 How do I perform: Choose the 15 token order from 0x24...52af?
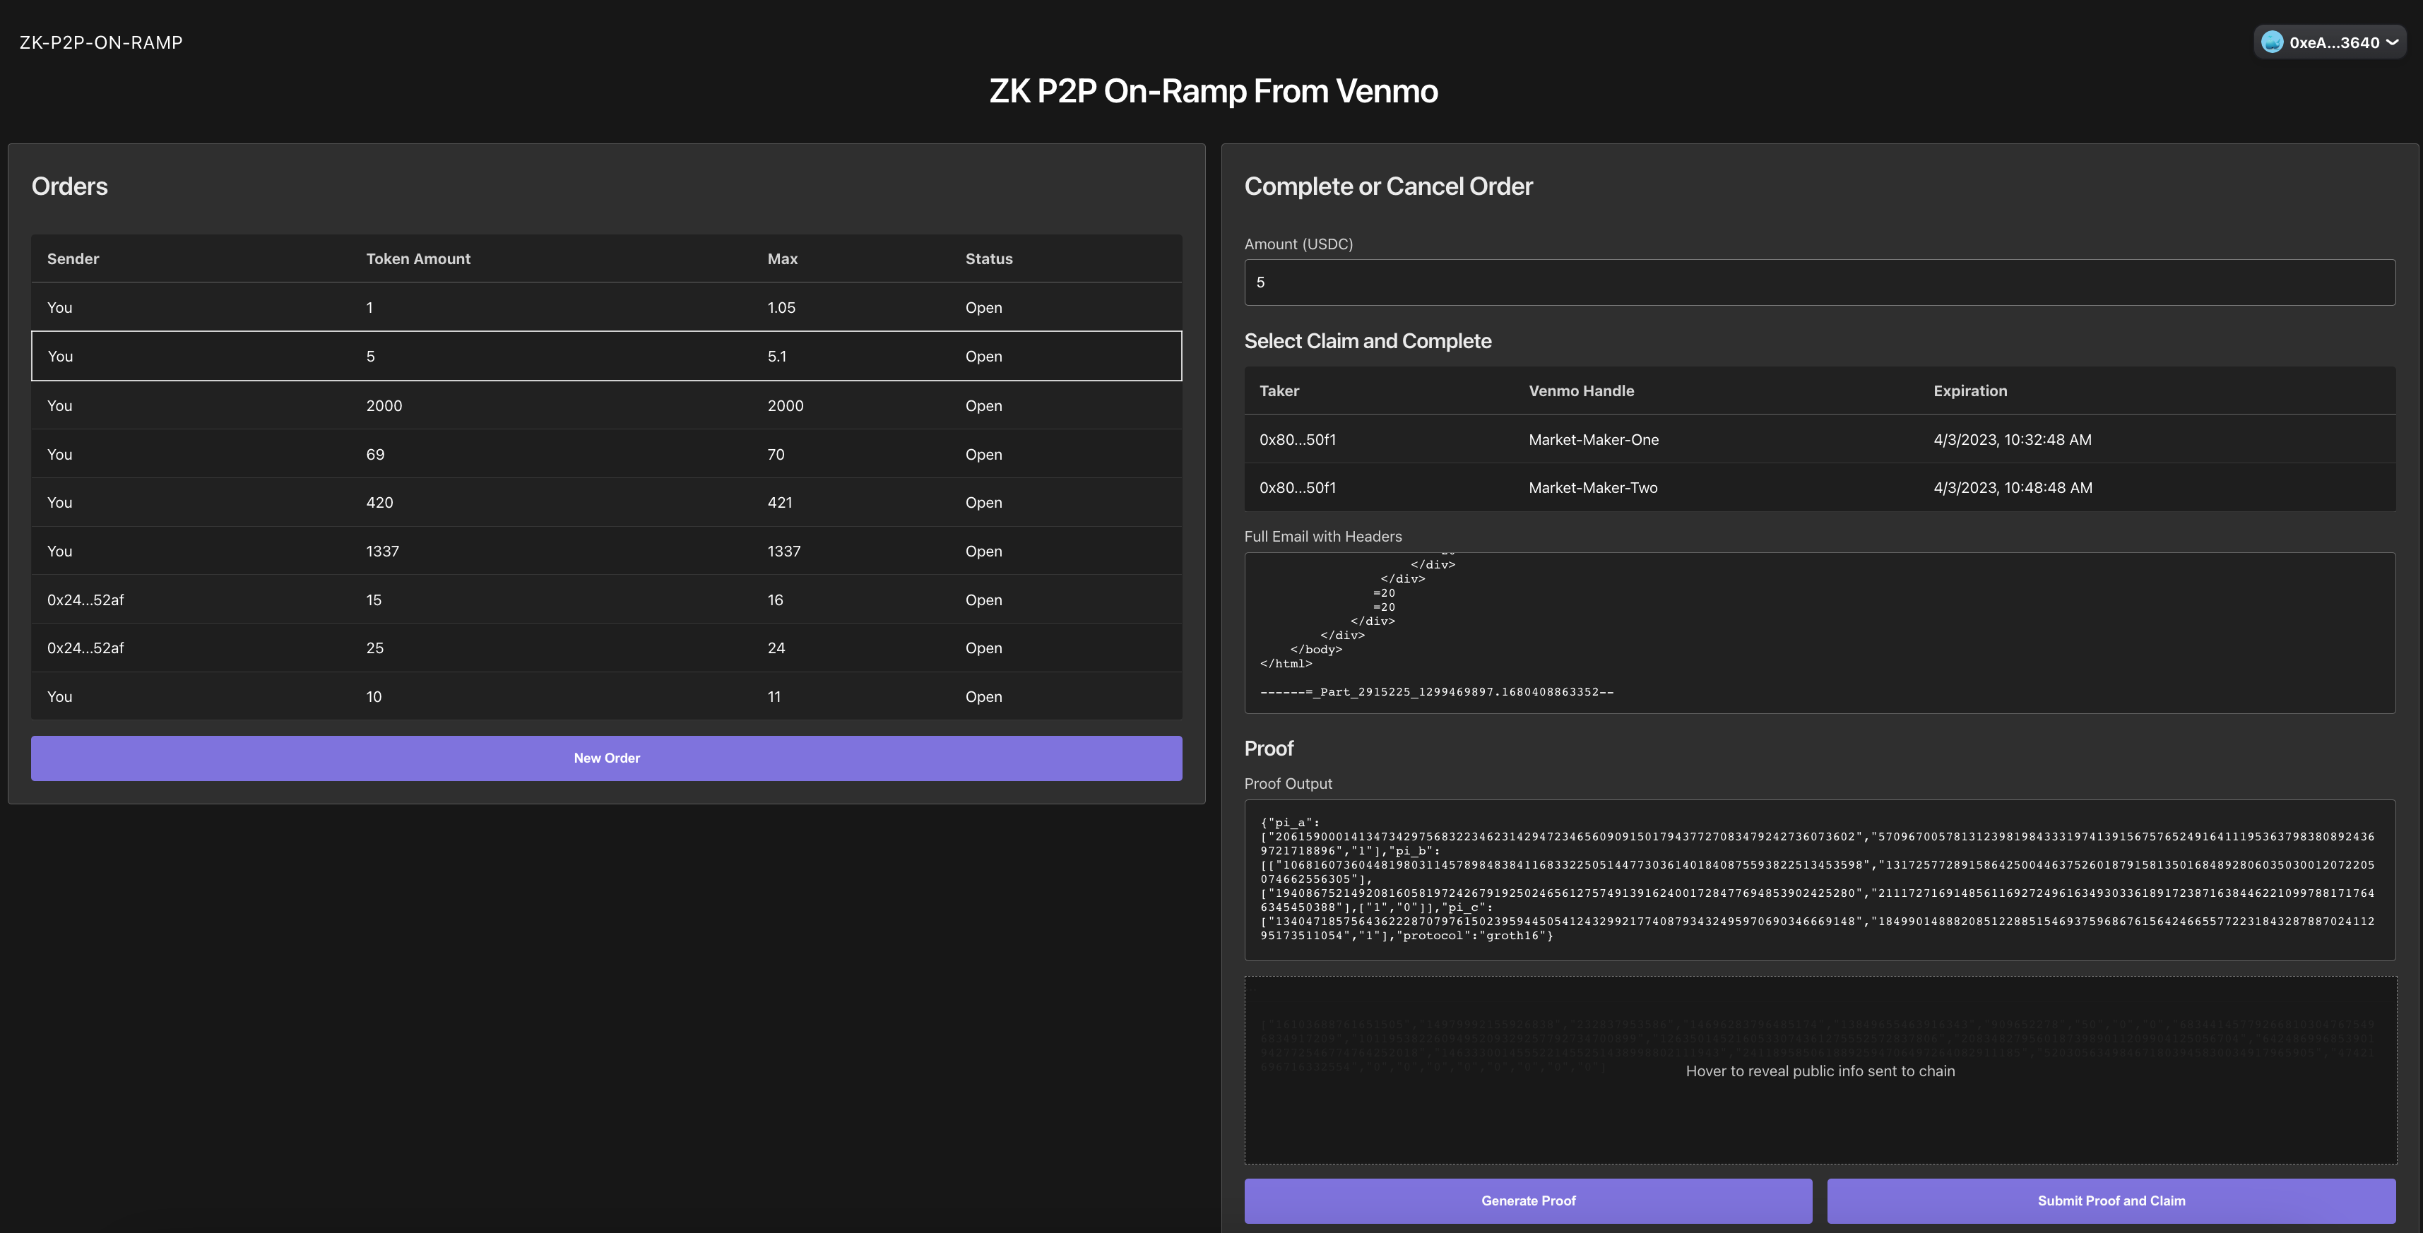(x=607, y=599)
